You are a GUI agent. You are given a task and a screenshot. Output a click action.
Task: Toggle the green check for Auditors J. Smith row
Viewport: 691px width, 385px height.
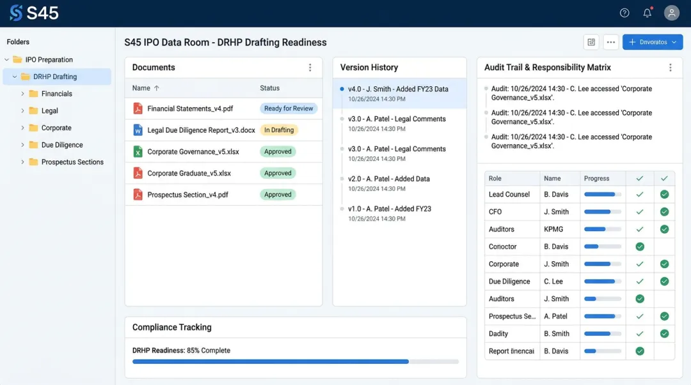point(639,299)
